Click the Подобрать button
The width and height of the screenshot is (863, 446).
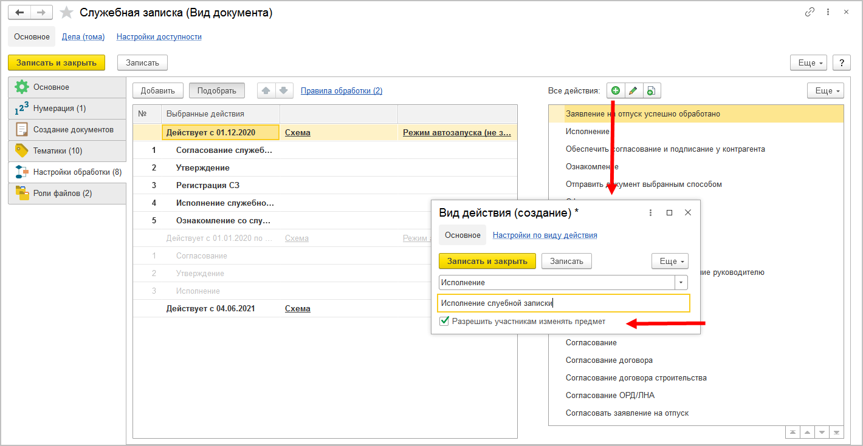pyautogui.click(x=217, y=91)
